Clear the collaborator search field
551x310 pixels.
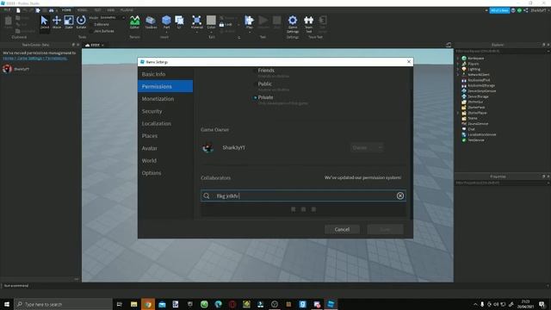[399, 195]
